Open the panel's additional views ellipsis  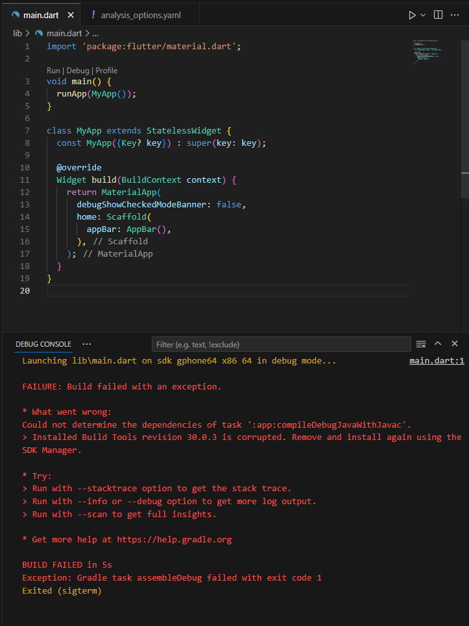click(x=87, y=344)
